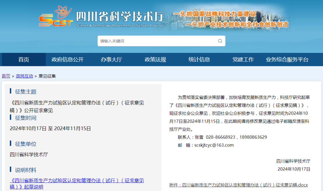Download the 征求意见稿.docx attachment
Image resolution: width=323 pixels, height=191 pixels.
pos(239,185)
